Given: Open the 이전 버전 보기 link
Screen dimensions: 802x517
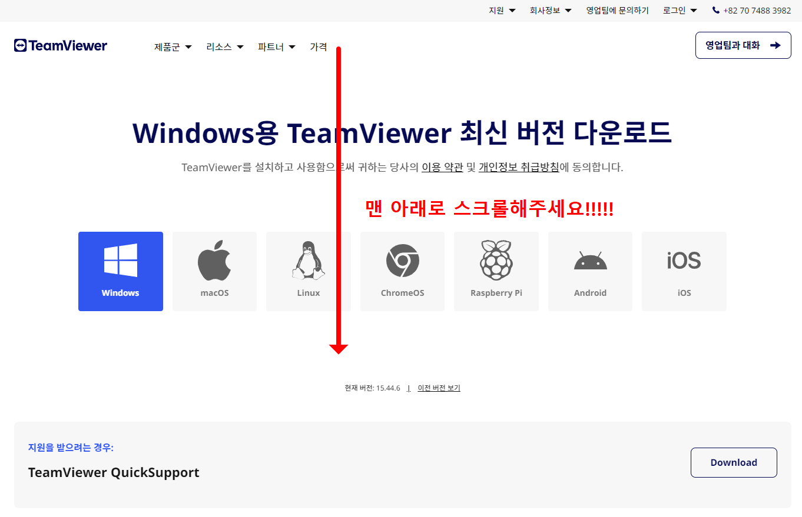Looking at the screenshot, I should [439, 388].
